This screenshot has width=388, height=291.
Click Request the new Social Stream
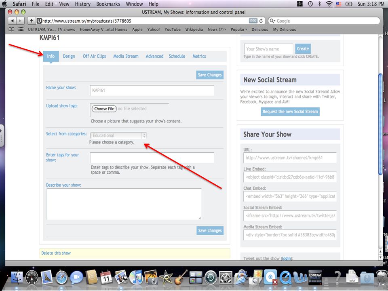[290, 112]
